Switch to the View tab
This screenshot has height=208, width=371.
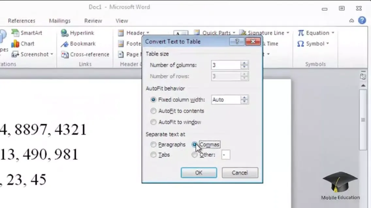121,21
